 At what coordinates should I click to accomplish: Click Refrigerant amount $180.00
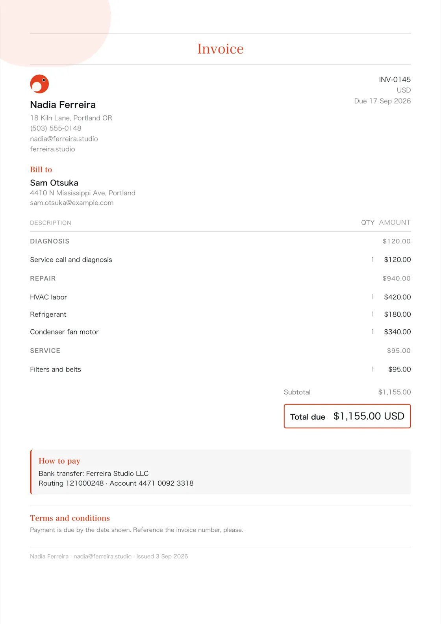point(397,314)
